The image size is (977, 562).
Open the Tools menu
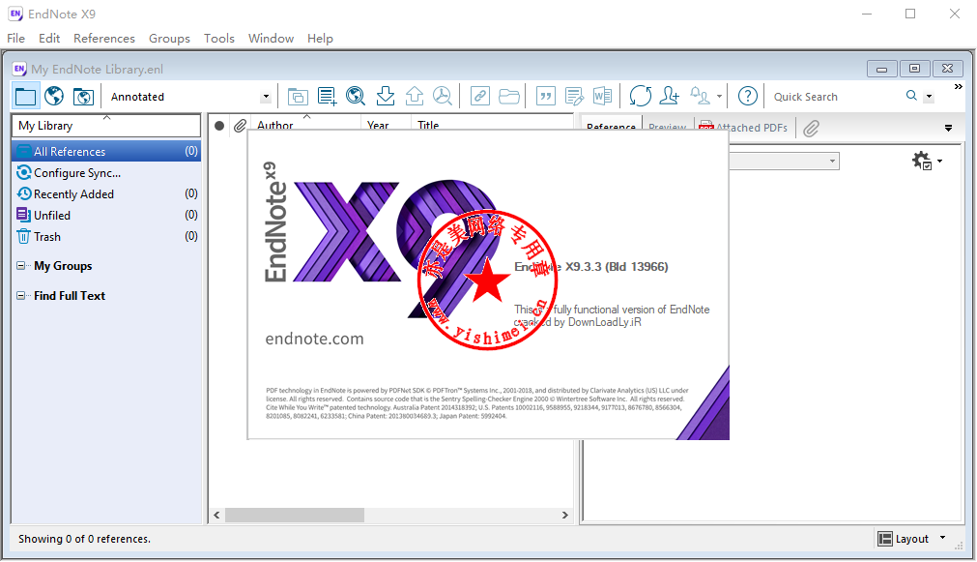coord(218,39)
